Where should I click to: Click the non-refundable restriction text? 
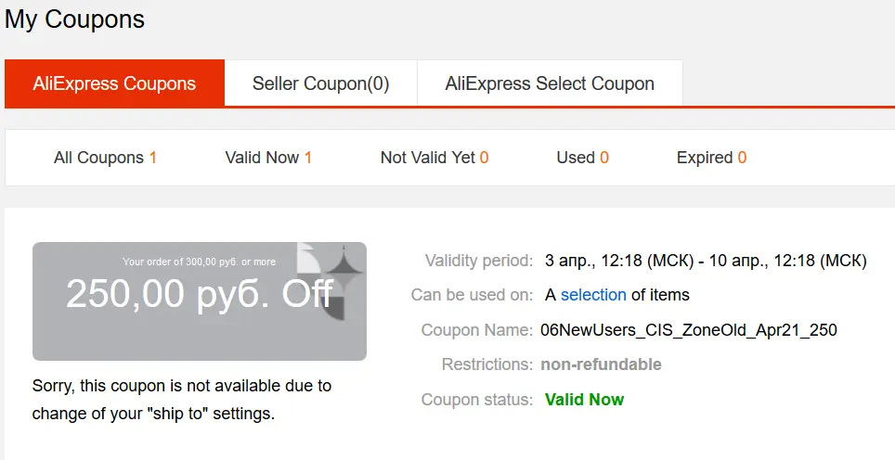pos(601,364)
